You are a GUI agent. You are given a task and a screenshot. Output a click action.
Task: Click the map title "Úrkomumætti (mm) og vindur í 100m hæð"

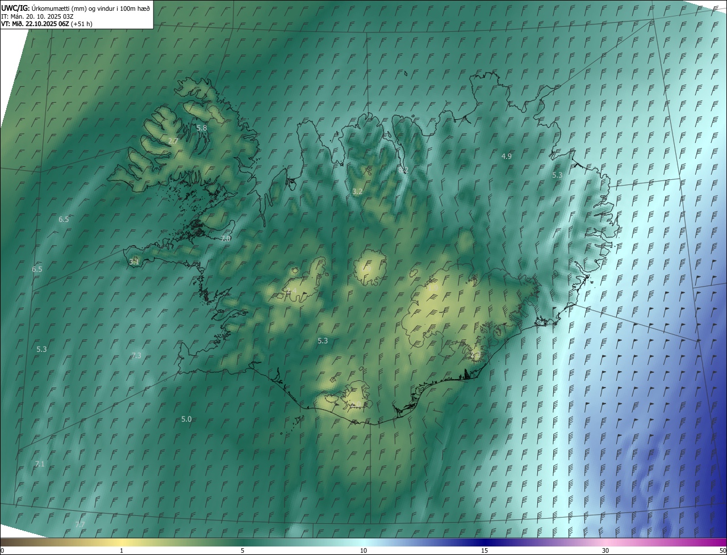pyautogui.click(x=91, y=8)
